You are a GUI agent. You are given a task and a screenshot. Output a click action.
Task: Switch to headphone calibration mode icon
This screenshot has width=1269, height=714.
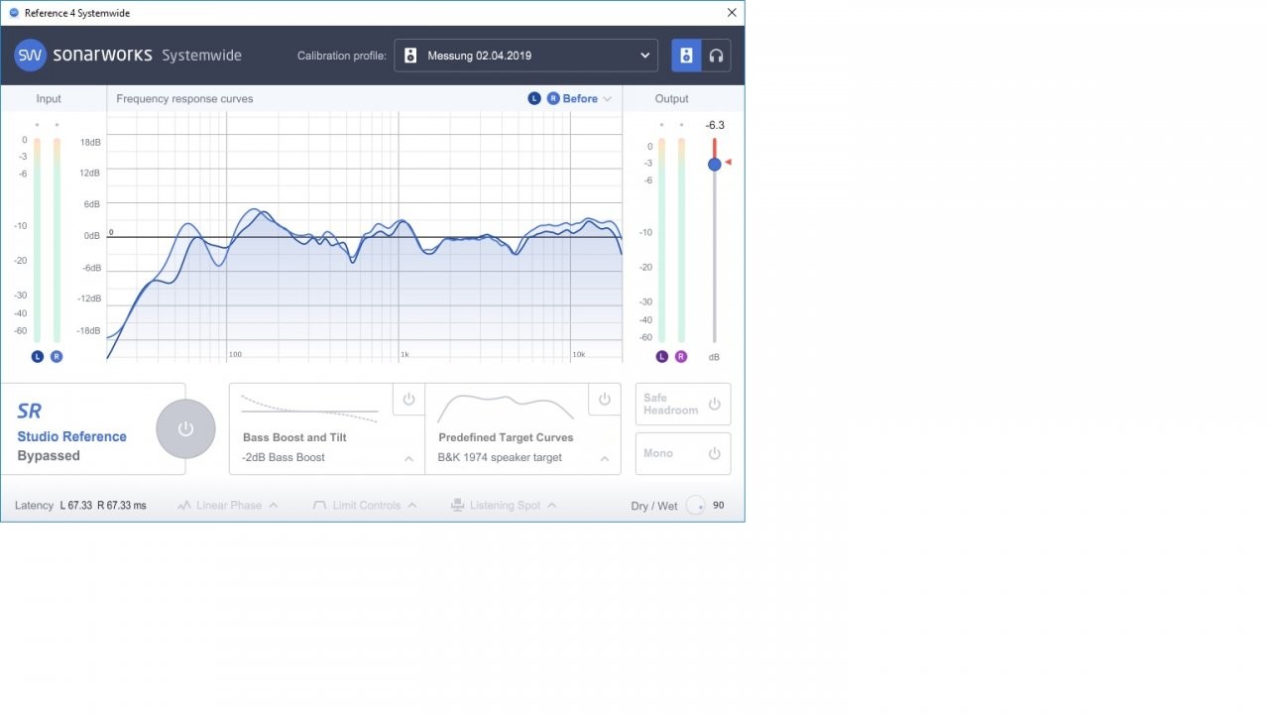pyautogui.click(x=716, y=56)
